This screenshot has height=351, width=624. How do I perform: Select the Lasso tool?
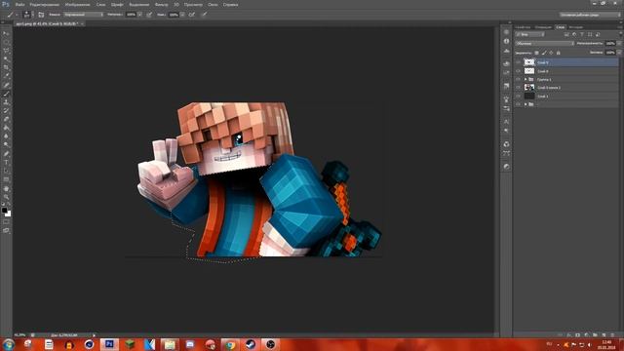6,51
